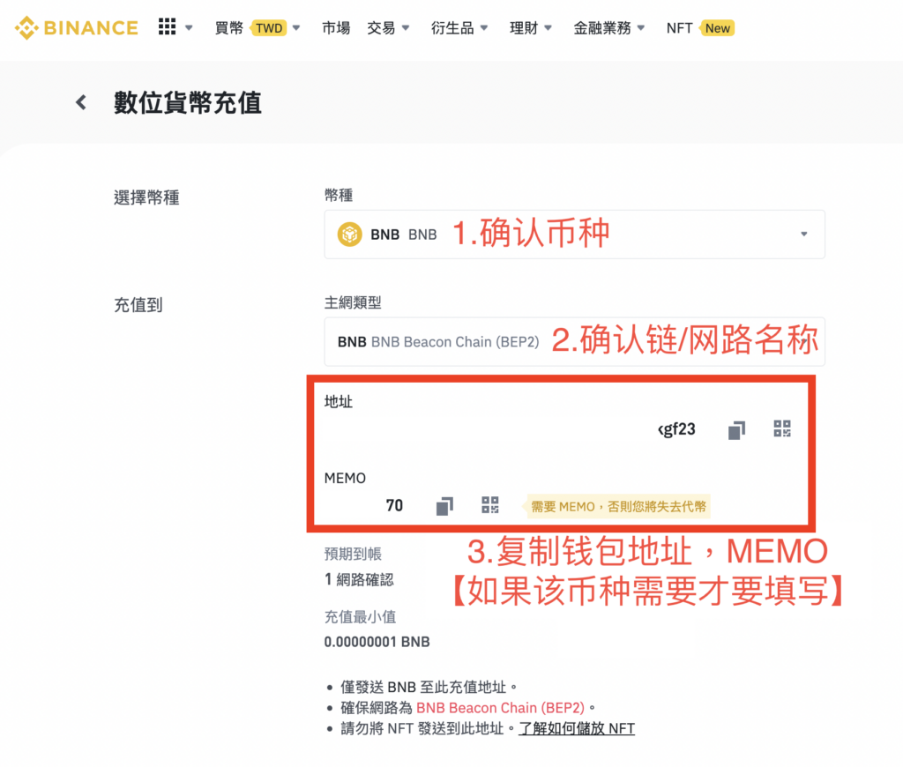Viewport: 903px width, 767px height.
Task: Click the Binance logo
Action: 77,27
